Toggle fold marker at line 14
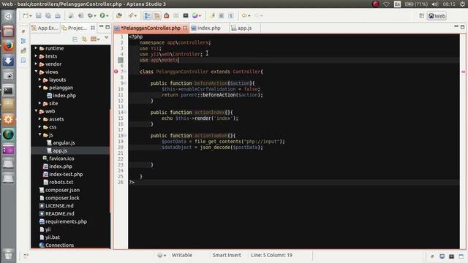This screenshot has width=468, height=263. coord(125,113)
